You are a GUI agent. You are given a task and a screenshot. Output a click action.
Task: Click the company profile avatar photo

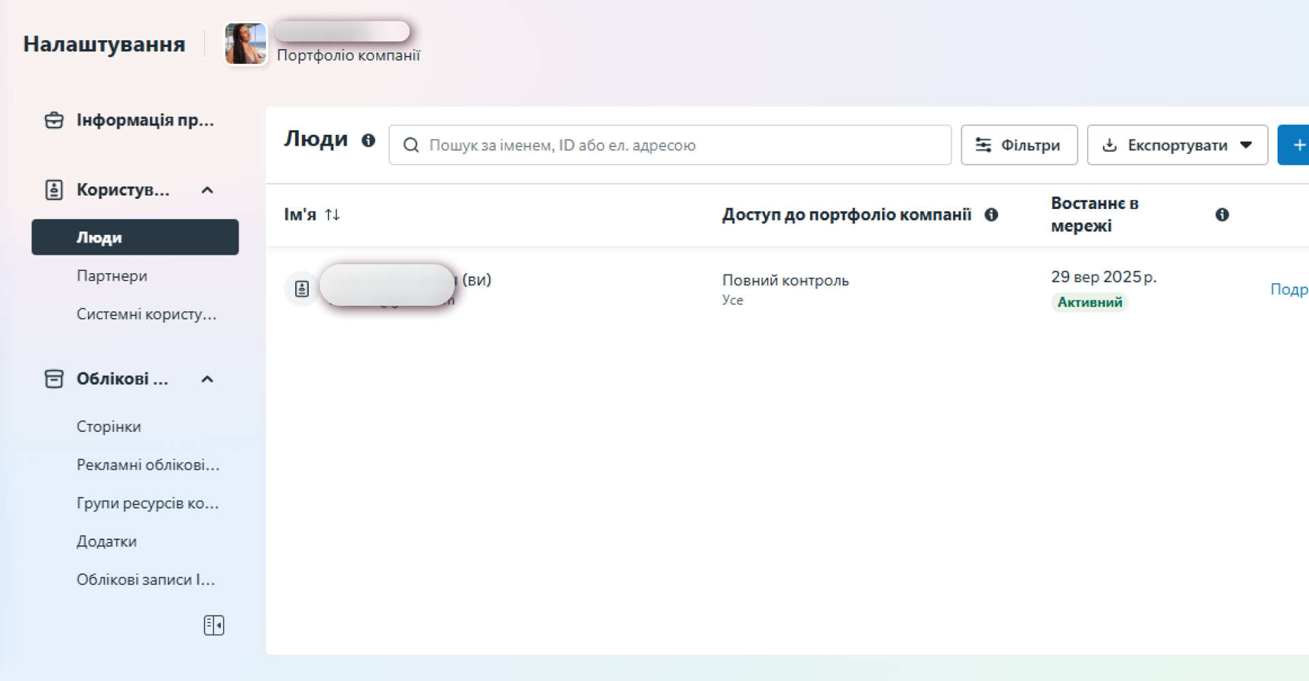(x=245, y=43)
